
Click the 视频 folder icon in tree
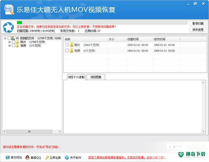click(18, 46)
